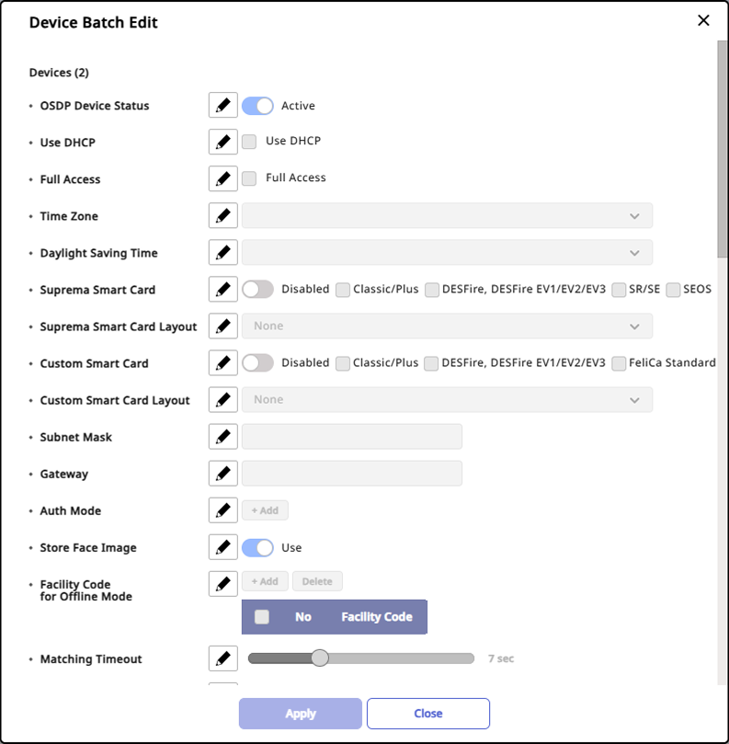Open the Time Zone dropdown

coord(447,216)
